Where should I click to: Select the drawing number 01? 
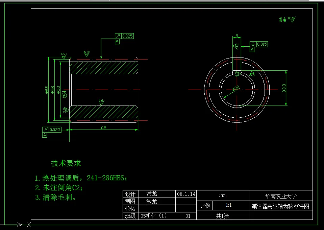(188, 216)
